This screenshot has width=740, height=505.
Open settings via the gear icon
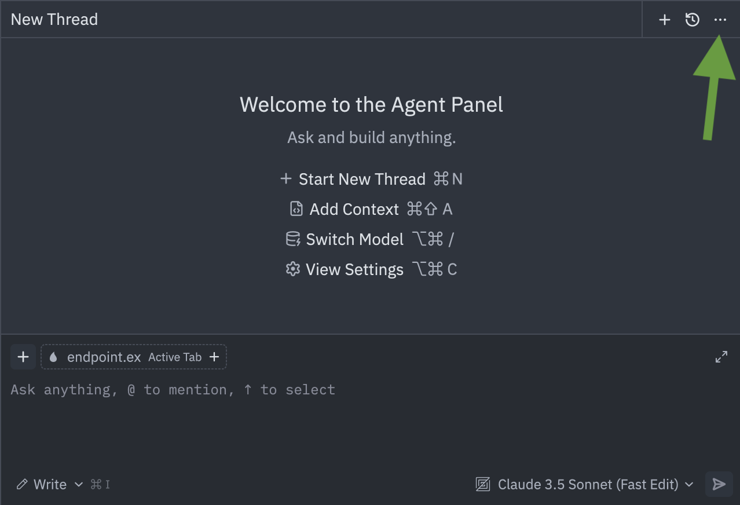293,269
